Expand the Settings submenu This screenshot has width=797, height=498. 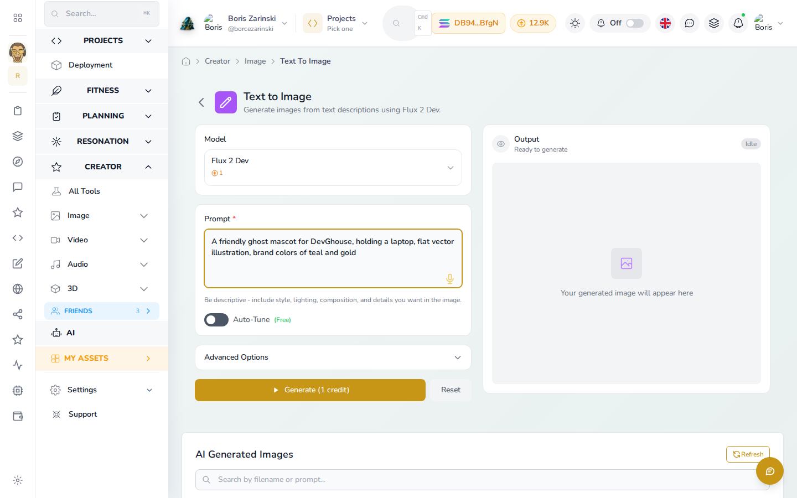pos(102,390)
